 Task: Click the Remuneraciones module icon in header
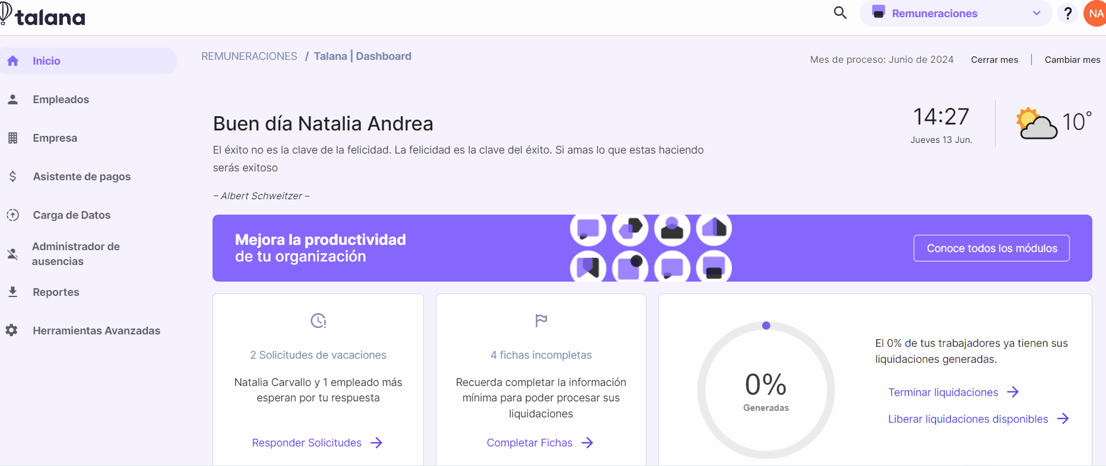[x=879, y=12]
